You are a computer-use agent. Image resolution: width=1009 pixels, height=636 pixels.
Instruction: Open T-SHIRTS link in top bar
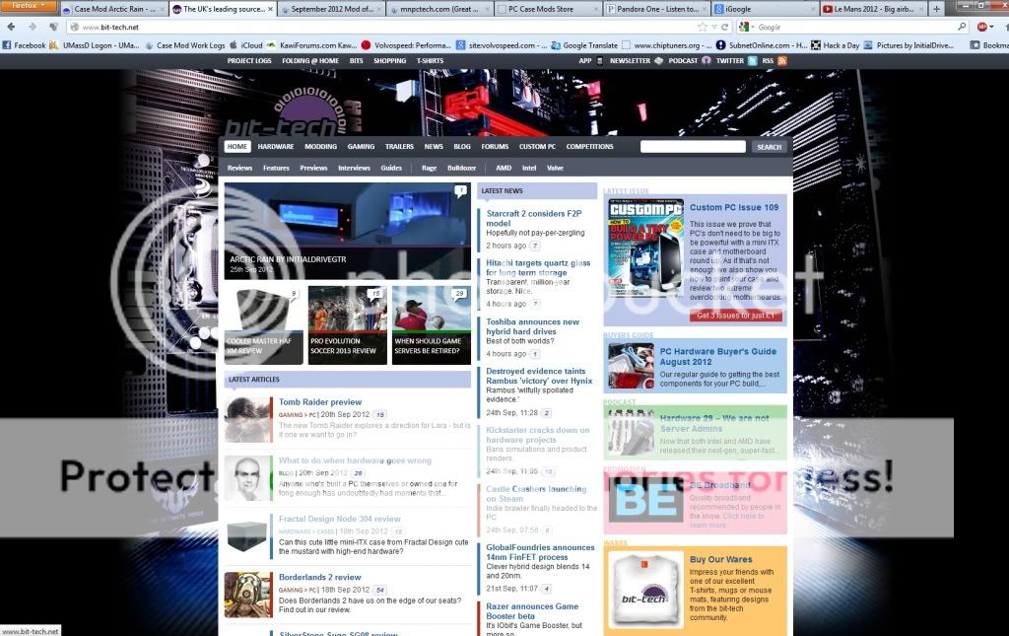pos(430,60)
